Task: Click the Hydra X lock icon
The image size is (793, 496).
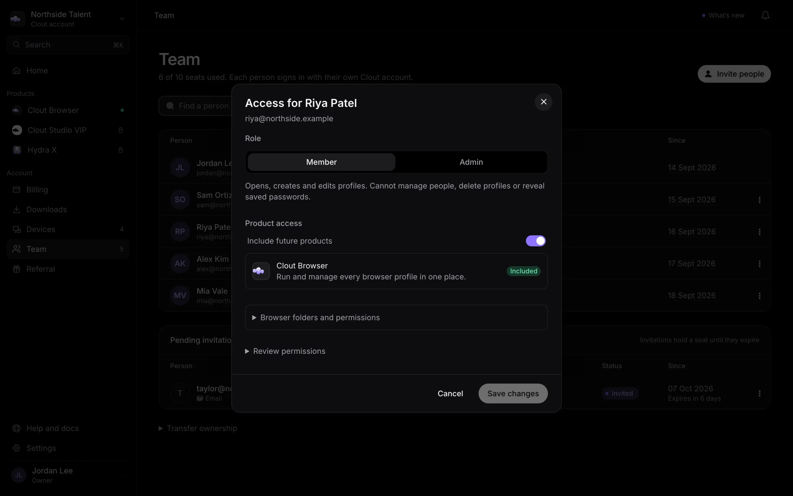Action: pos(121,150)
